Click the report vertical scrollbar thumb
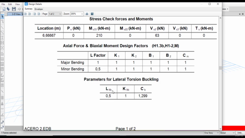Image resolution: width=245 pixels, height=138 pixels. pos(220,68)
